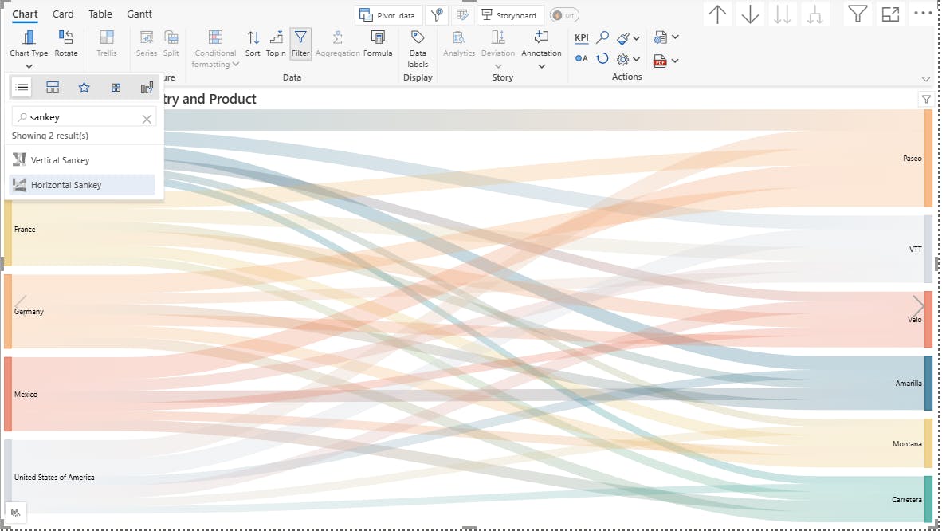The width and height of the screenshot is (942, 531).
Task: Click the funnel icon next to Pivot data
Action: pyautogui.click(x=437, y=15)
